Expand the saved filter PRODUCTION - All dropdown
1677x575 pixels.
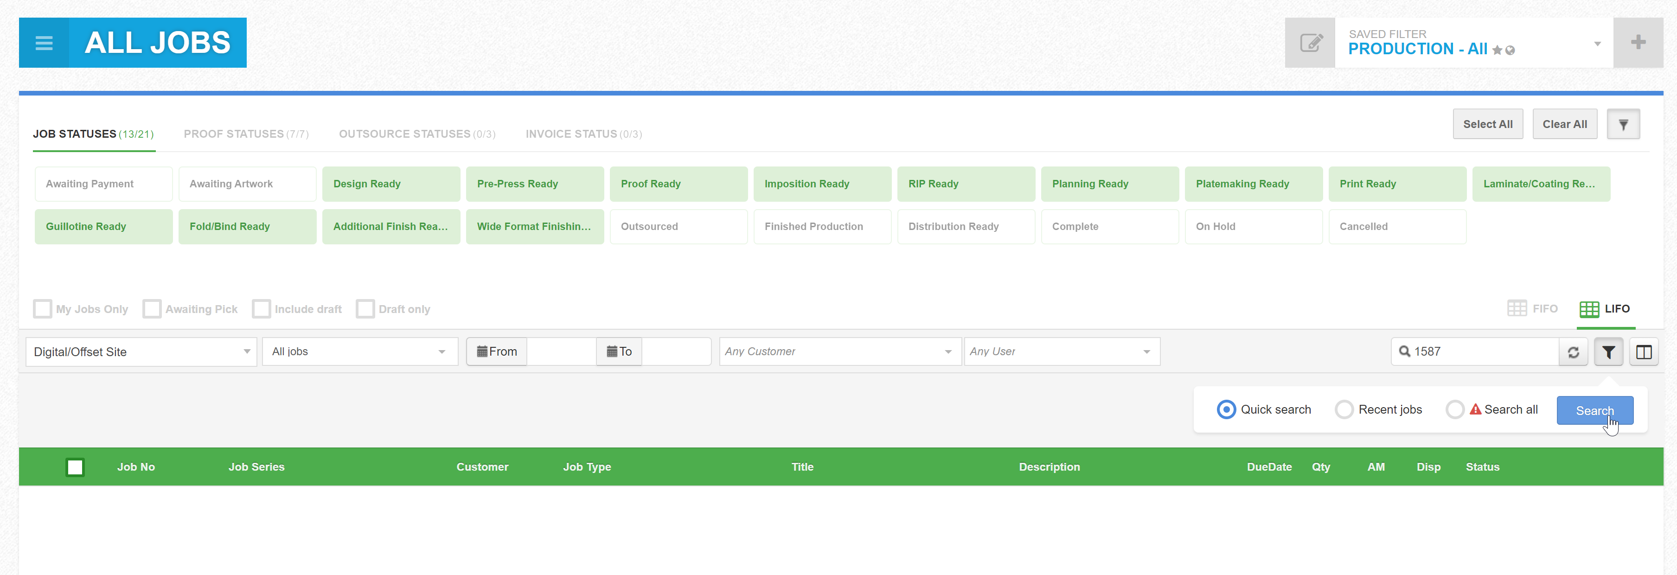click(x=1597, y=44)
